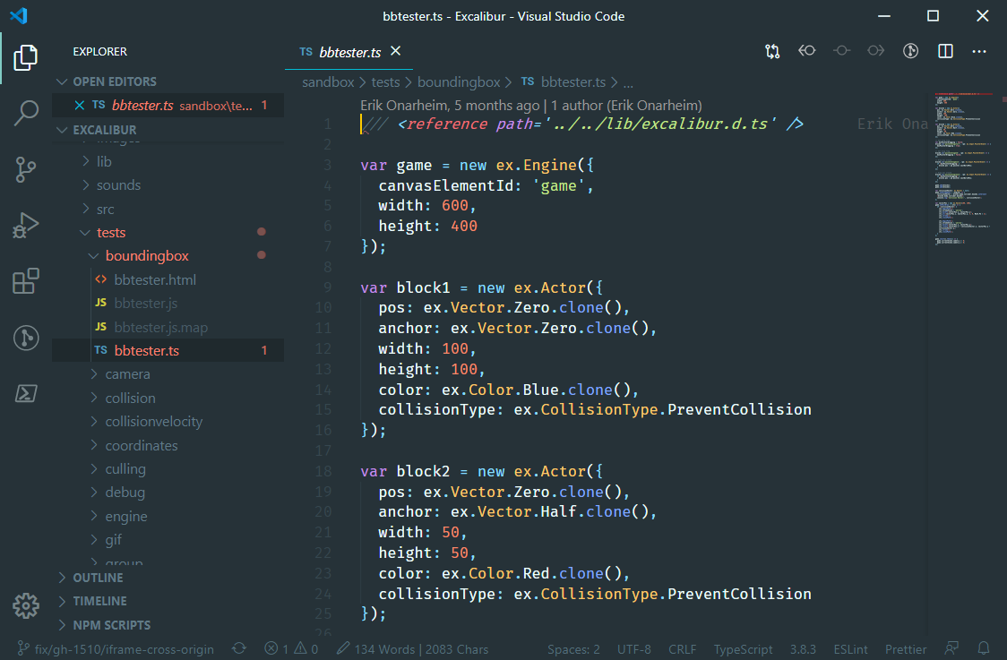Image resolution: width=1007 pixels, height=660 pixels.
Task: Close the bbtester.ts editor tab
Action: pos(396,51)
